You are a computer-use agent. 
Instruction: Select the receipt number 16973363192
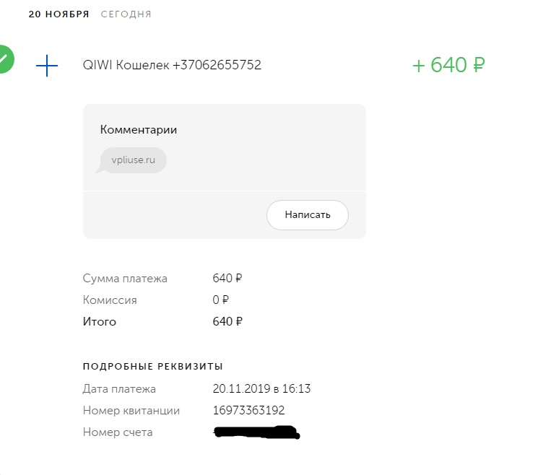click(248, 411)
